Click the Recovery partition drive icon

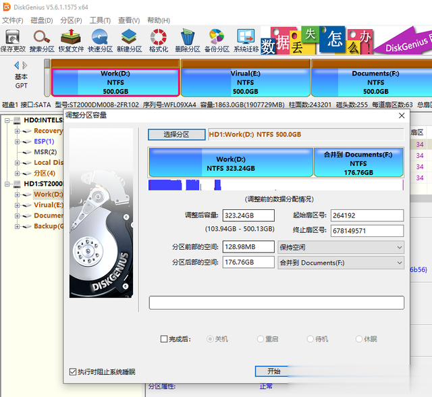pyautogui.click(x=27, y=131)
